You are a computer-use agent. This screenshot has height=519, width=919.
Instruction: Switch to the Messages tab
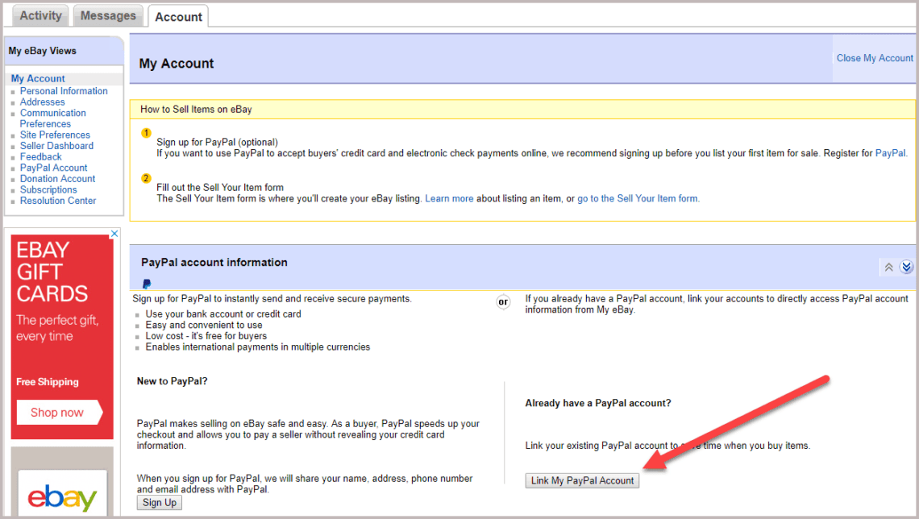pos(108,15)
